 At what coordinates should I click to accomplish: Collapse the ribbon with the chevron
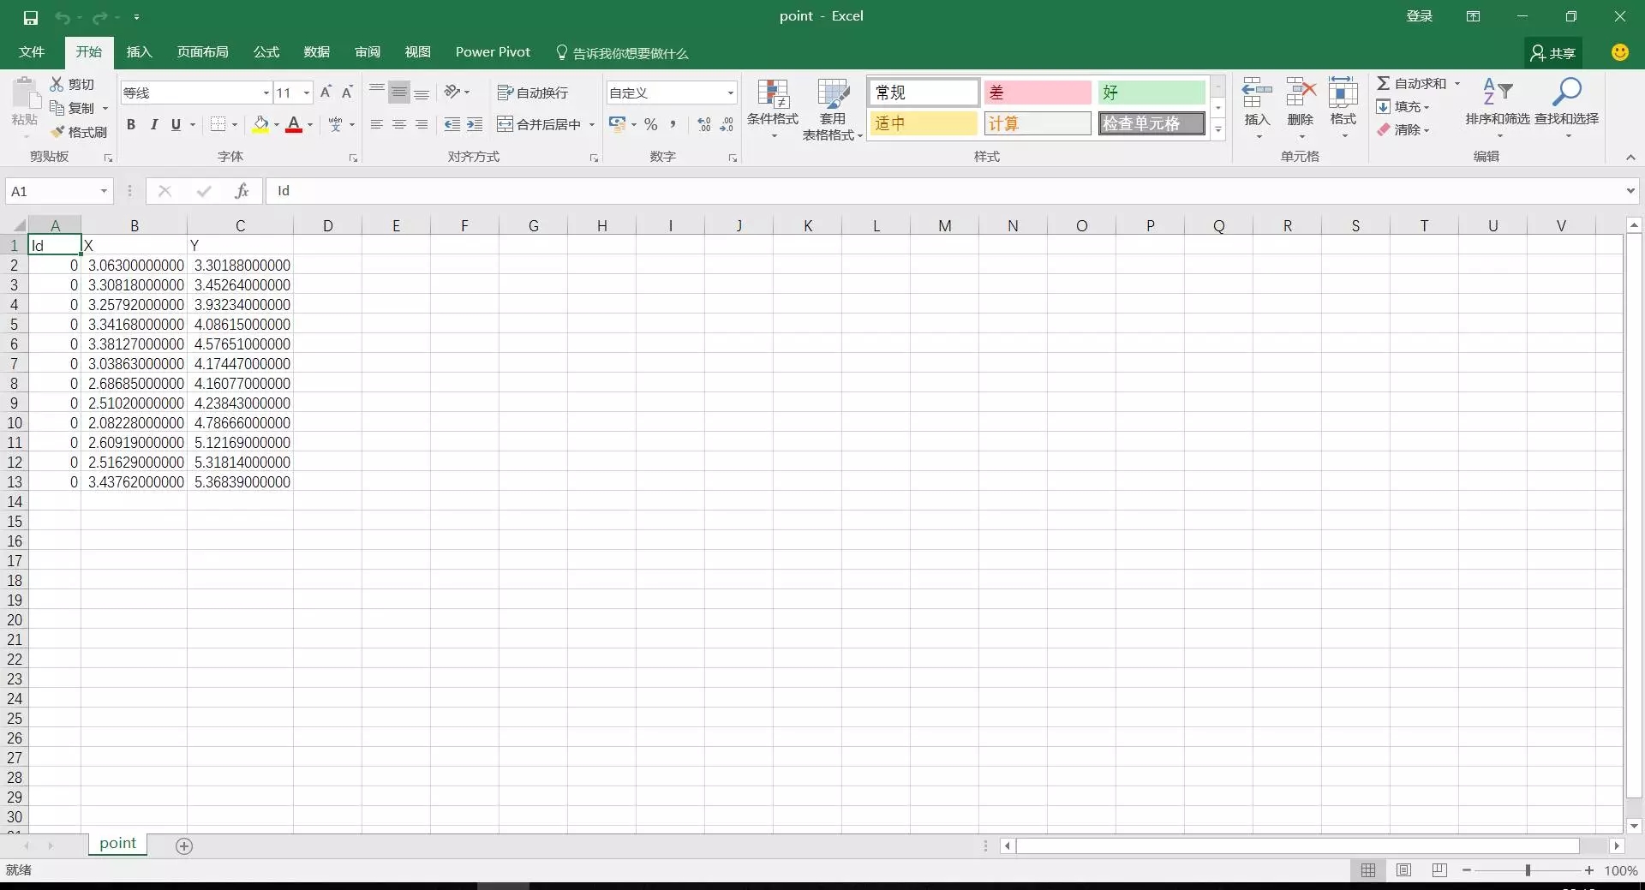click(x=1630, y=158)
